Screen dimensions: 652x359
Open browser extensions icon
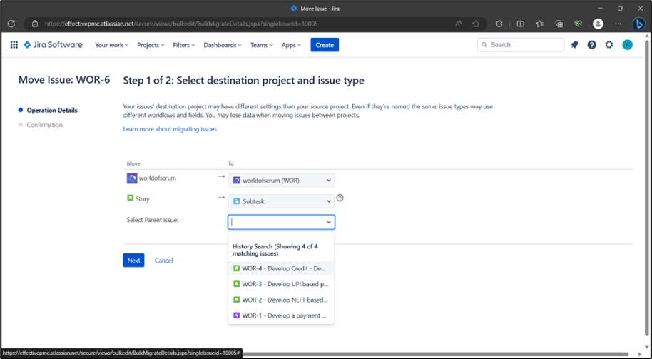(x=499, y=24)
